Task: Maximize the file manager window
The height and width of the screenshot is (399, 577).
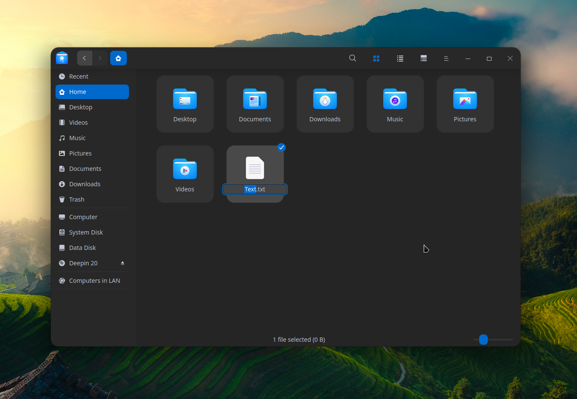Action: (x=489, y=59)
